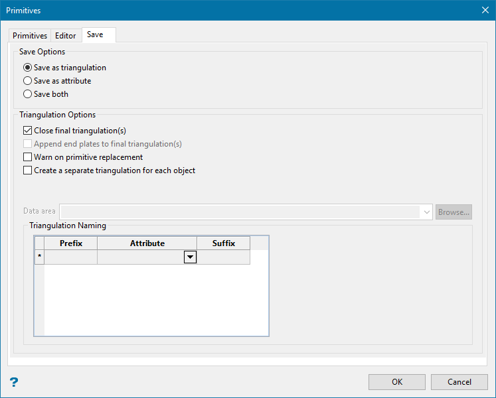This screenshot has width=496, height=398.
Task: Click the Suffix column header
Action: pos(223,243)
